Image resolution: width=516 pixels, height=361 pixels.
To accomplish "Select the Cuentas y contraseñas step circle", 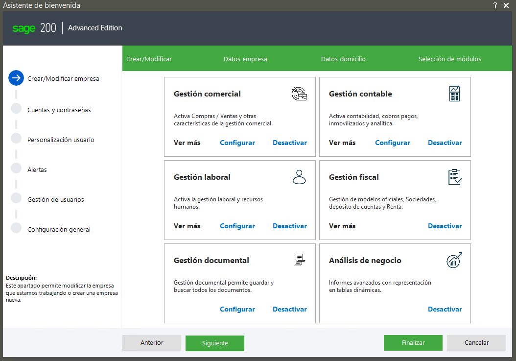I will [x=16, y=108].
